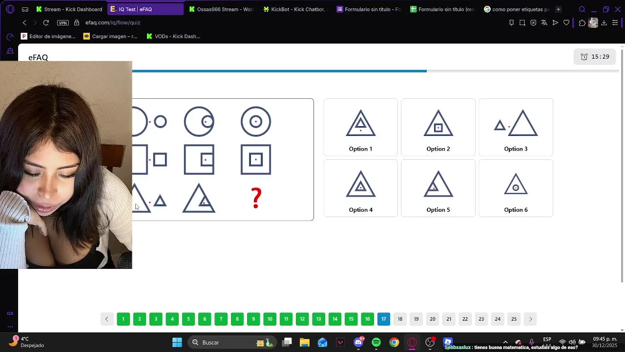Open a new browser tab
Screen dimensions: 625x352
[x=559, y=9]
